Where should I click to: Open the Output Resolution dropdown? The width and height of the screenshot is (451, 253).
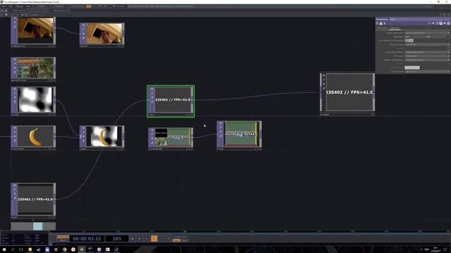(x=427, y=33)
